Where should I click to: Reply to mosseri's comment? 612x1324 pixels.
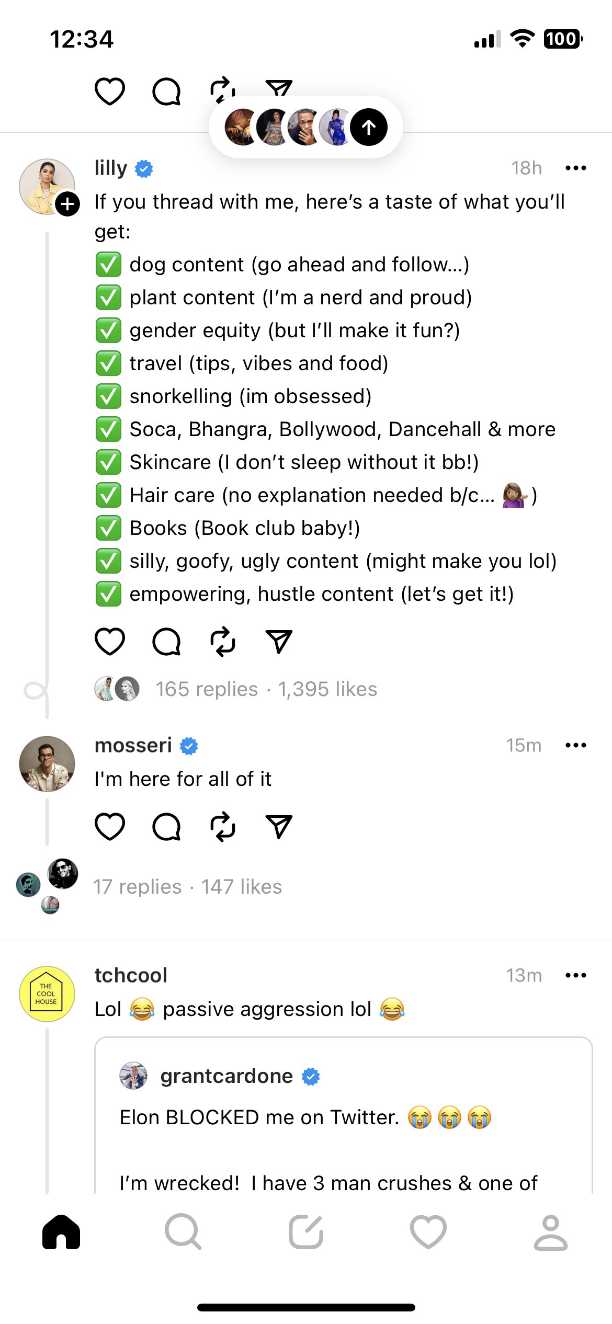point(166,826)
